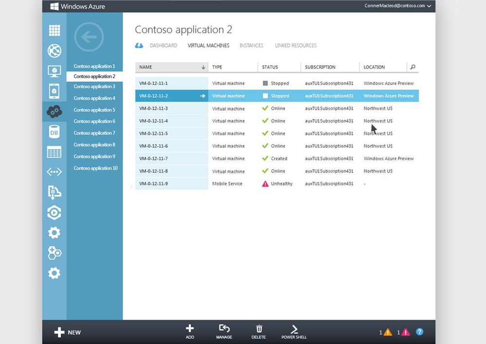Click the Delete trash command
Viewport: 486px width, 344px height.
[x=259, y=332]
